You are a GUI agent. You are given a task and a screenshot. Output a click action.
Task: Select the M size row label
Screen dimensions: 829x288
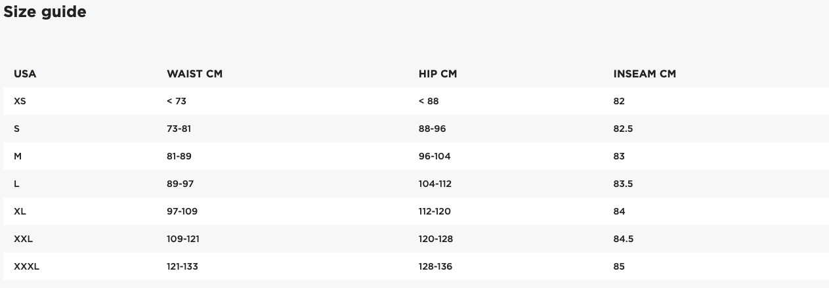(x=18, y=156)
